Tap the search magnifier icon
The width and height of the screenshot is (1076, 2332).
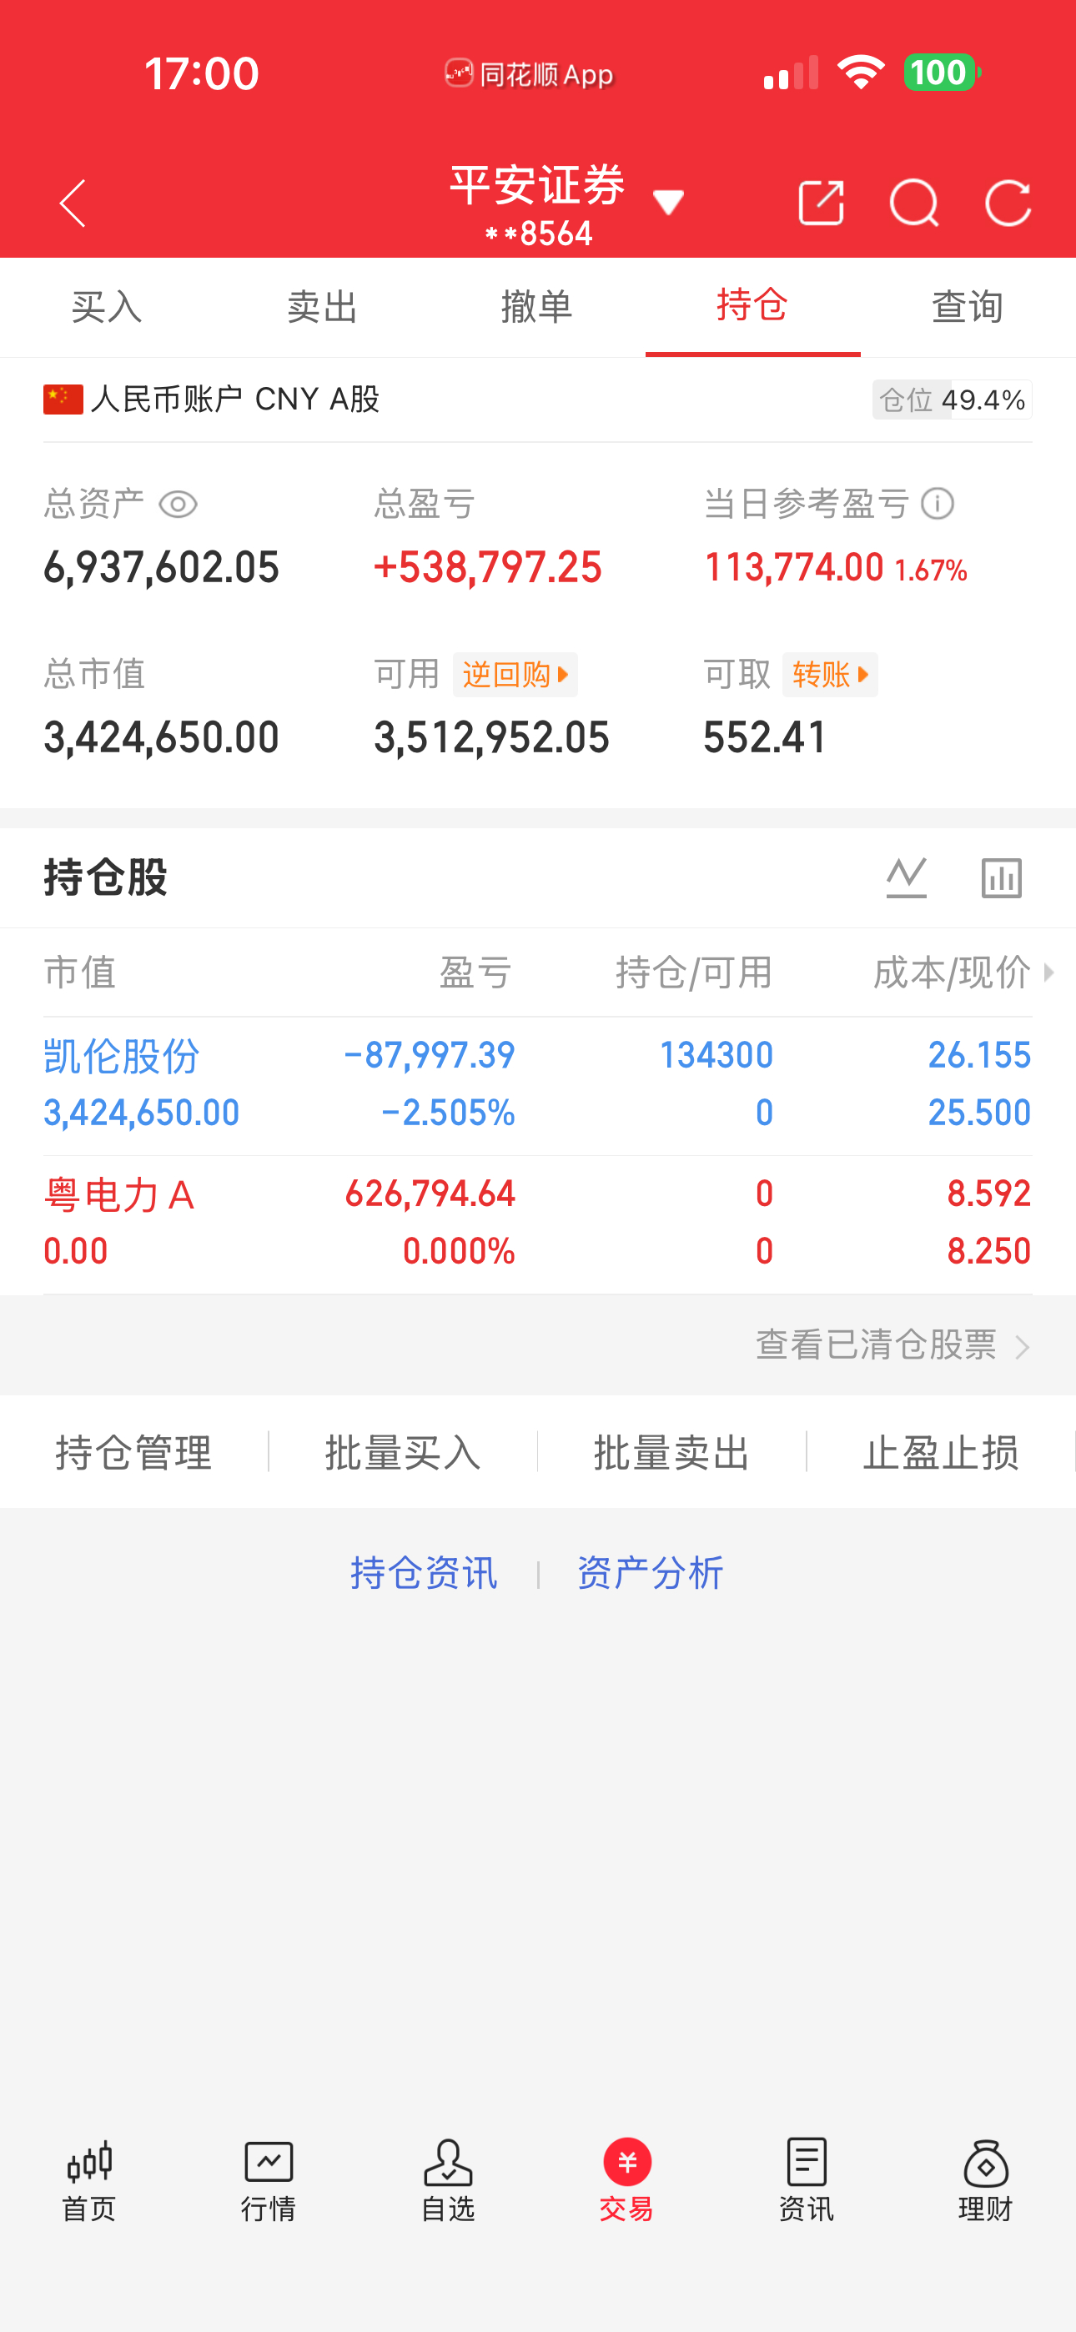point(914,202)
